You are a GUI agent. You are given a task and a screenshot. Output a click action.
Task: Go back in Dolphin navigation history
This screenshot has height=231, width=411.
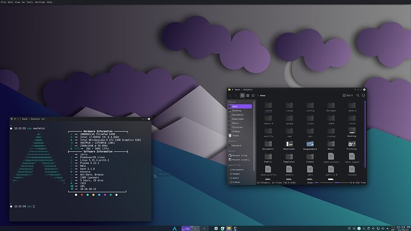click(231, 96)
